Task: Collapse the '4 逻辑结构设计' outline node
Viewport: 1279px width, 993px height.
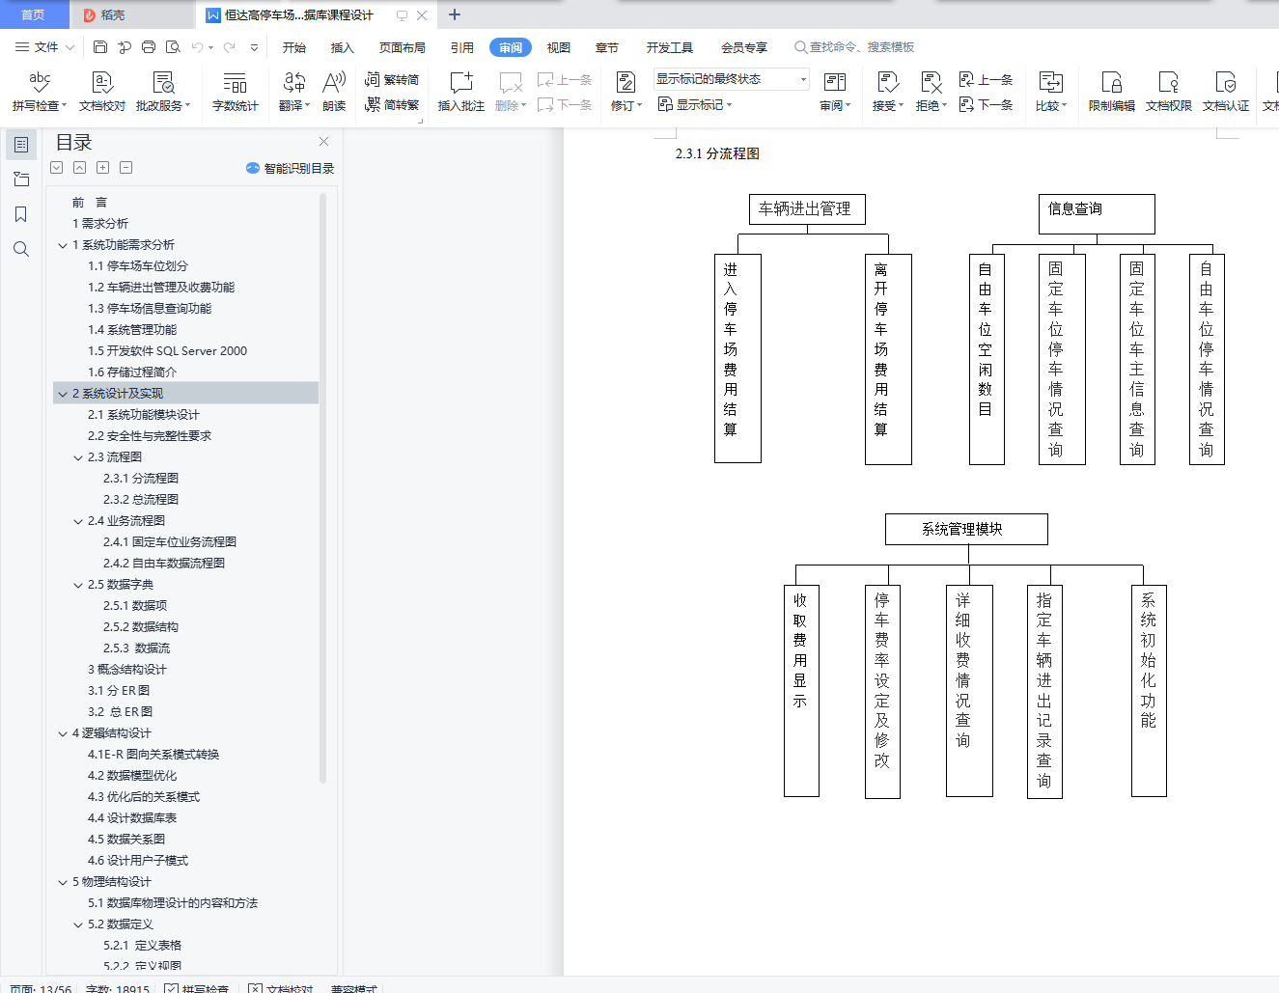Action: click(63, 733)
